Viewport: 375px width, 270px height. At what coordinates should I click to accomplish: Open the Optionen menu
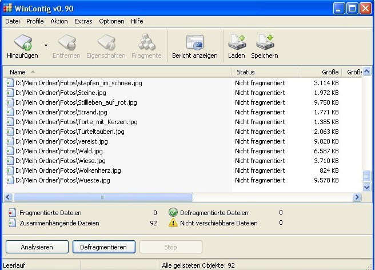[x=111, y=21]
